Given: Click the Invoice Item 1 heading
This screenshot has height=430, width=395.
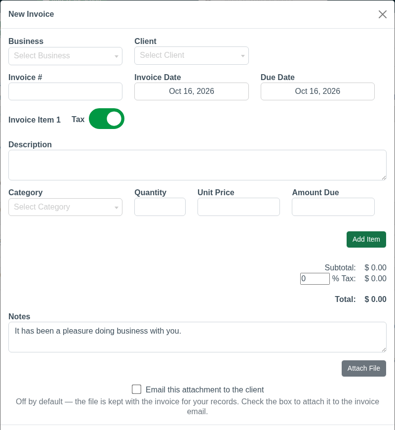Looking at the screenshot, I should (x=35, y=120).
